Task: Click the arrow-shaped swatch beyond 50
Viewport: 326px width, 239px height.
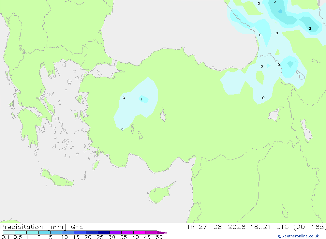Action: [163, 232]
